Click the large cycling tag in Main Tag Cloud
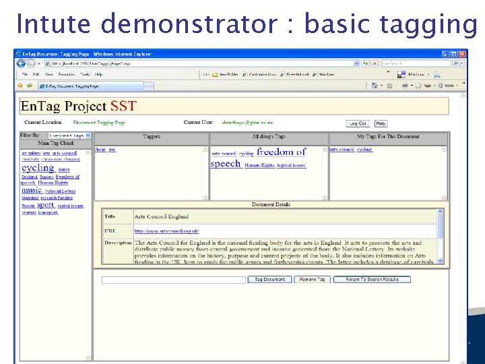This screenshot has width=485, height=364. point(38,168)
